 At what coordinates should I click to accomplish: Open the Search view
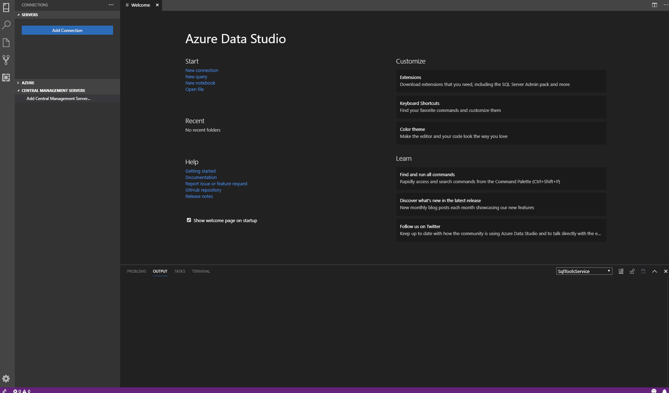point(6,25)
